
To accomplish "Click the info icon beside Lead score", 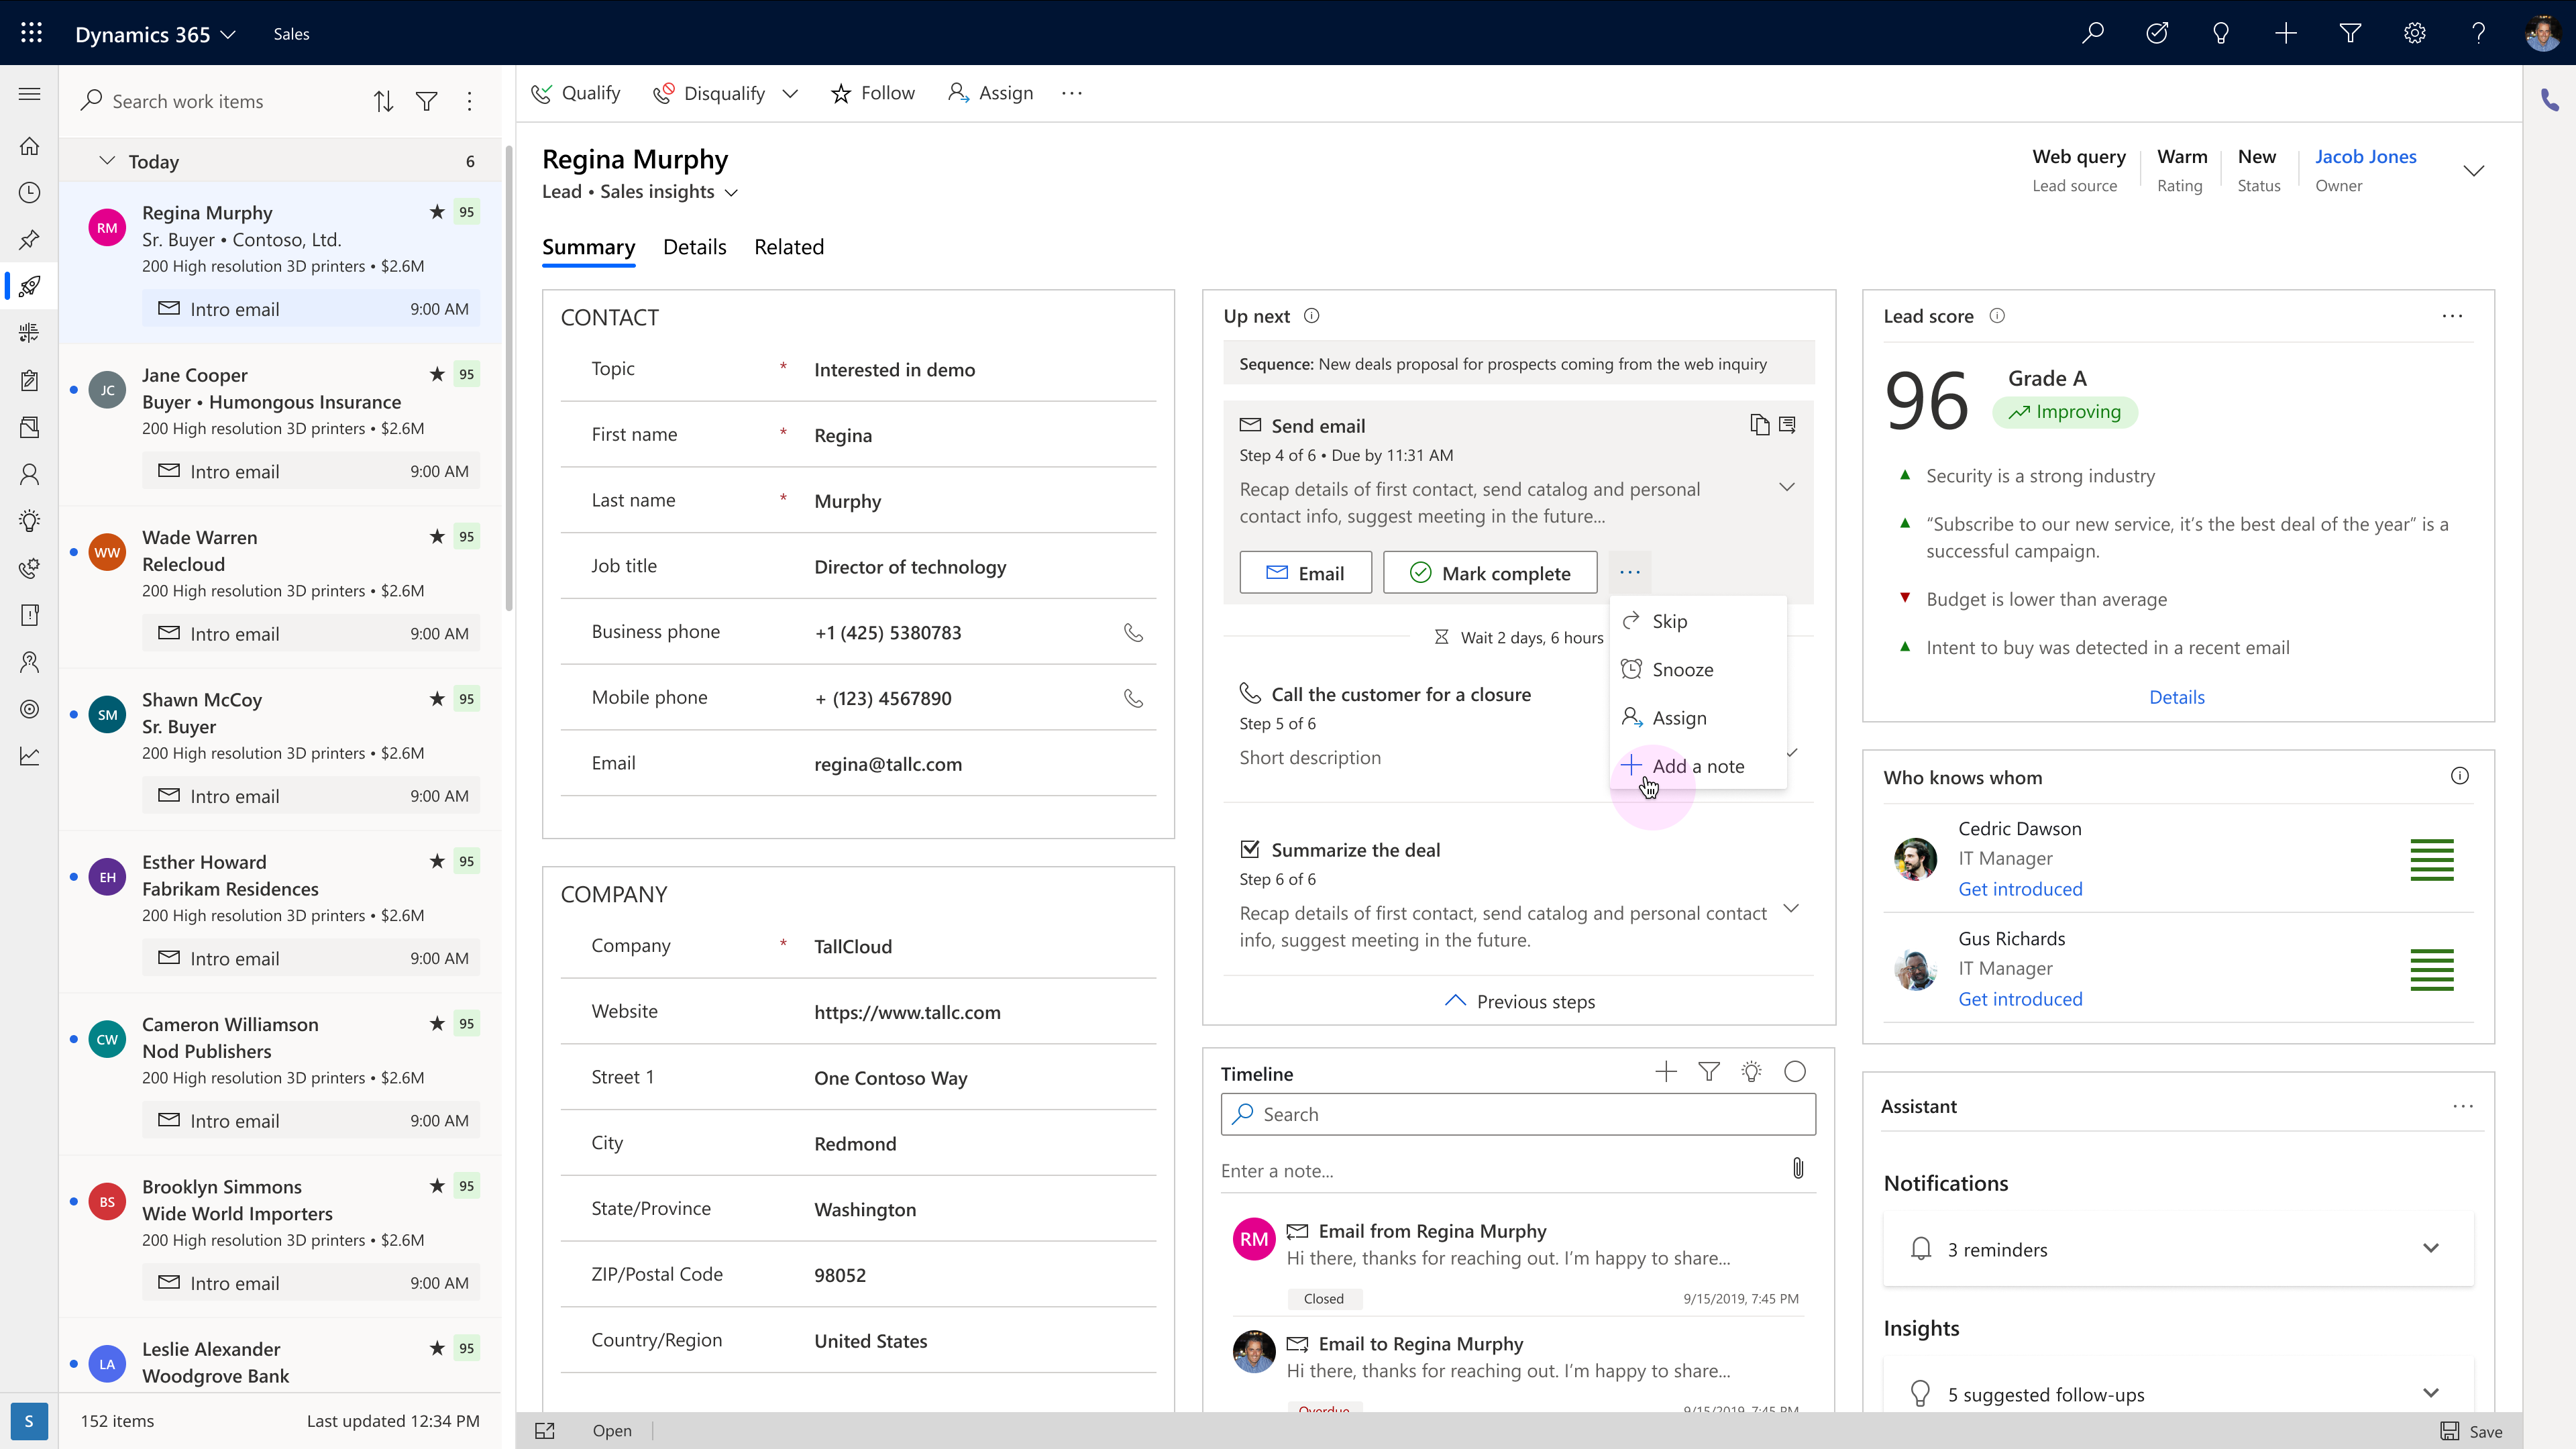I will coord(1997,316).
